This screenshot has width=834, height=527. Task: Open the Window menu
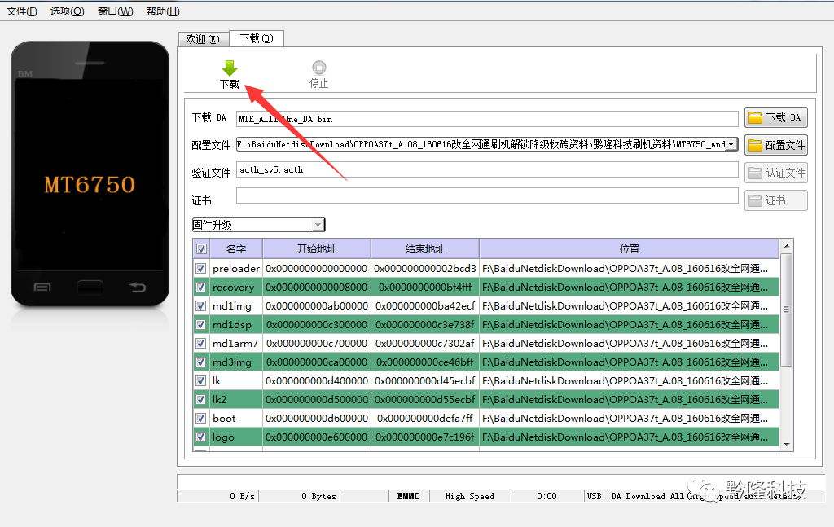coord(115,11)
